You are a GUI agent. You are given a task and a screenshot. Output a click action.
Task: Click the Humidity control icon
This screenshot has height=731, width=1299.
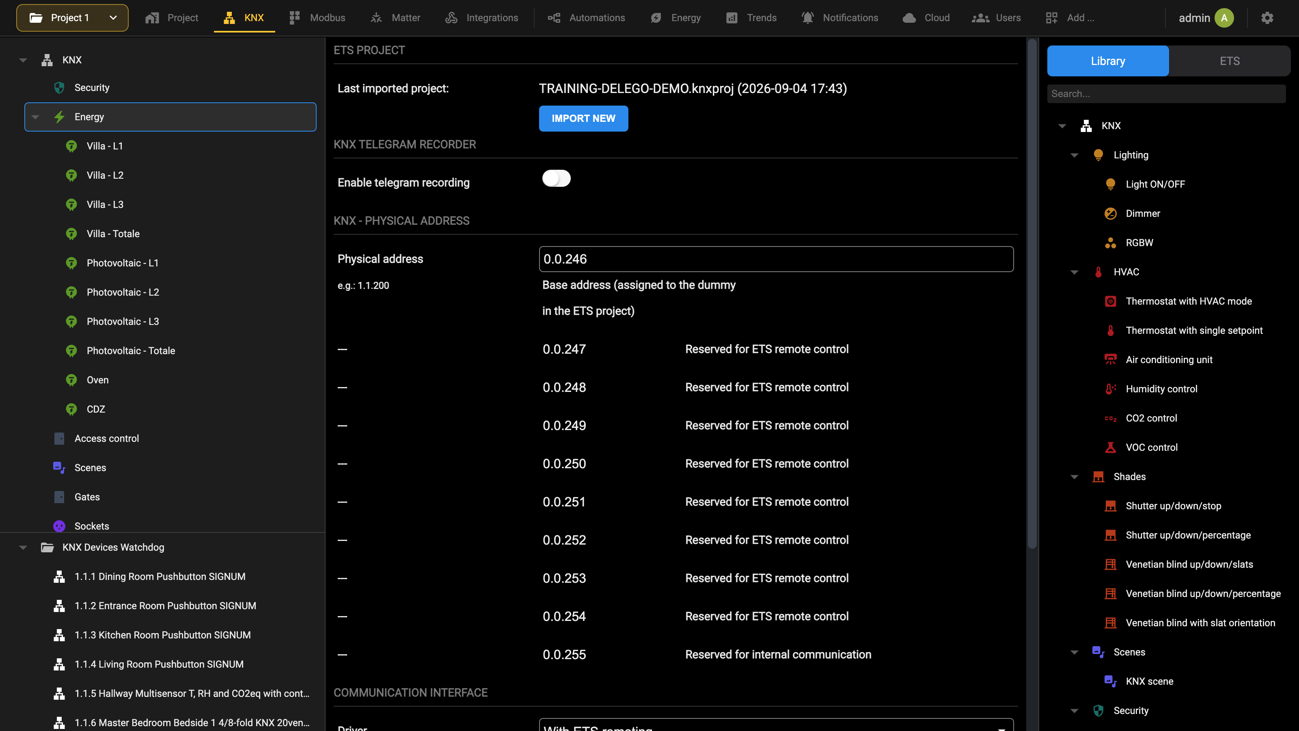[x=1110, y=389]
